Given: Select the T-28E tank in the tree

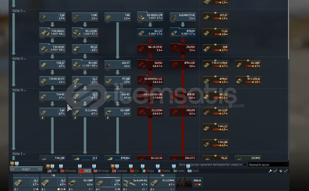Looking at the screenshot, I should pos(85,17).
